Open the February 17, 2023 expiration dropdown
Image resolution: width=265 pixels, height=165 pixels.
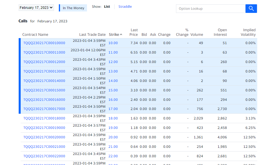click(x=36, y=8)
